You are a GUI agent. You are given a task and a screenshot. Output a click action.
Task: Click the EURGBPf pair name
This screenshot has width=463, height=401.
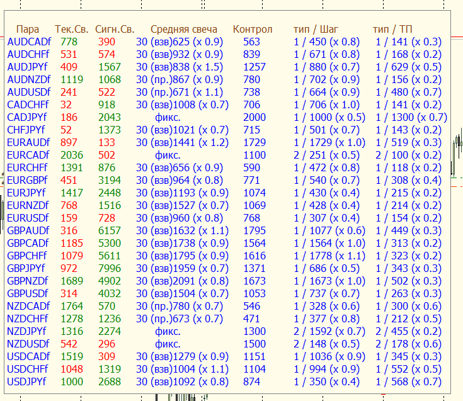[x=27, y=180]
